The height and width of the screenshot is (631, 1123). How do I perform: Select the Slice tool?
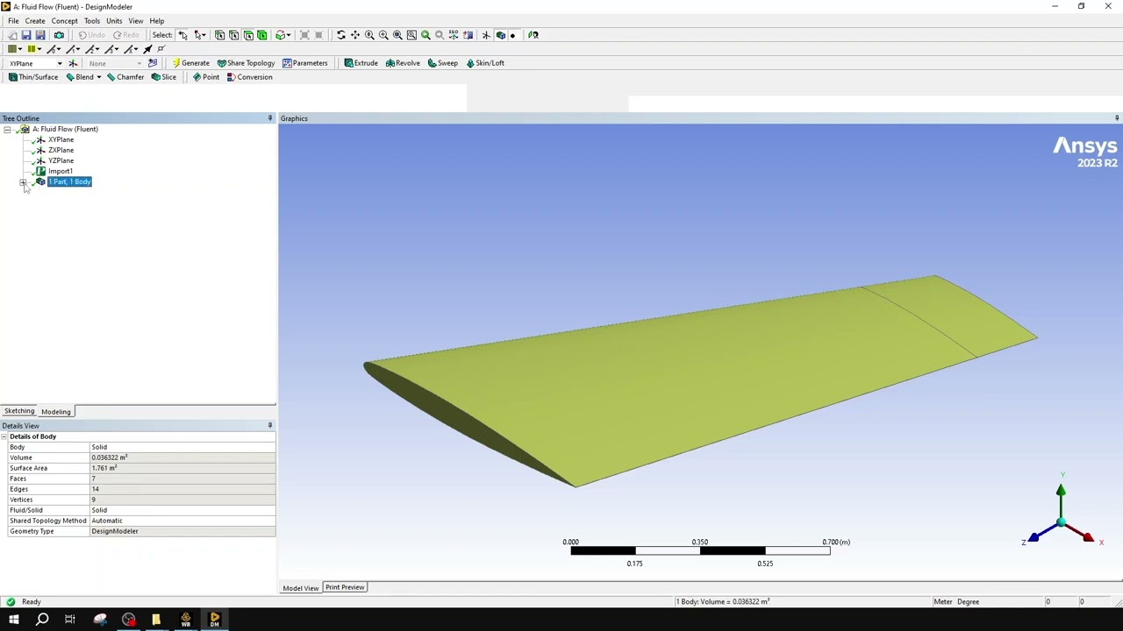coord(163,77)
